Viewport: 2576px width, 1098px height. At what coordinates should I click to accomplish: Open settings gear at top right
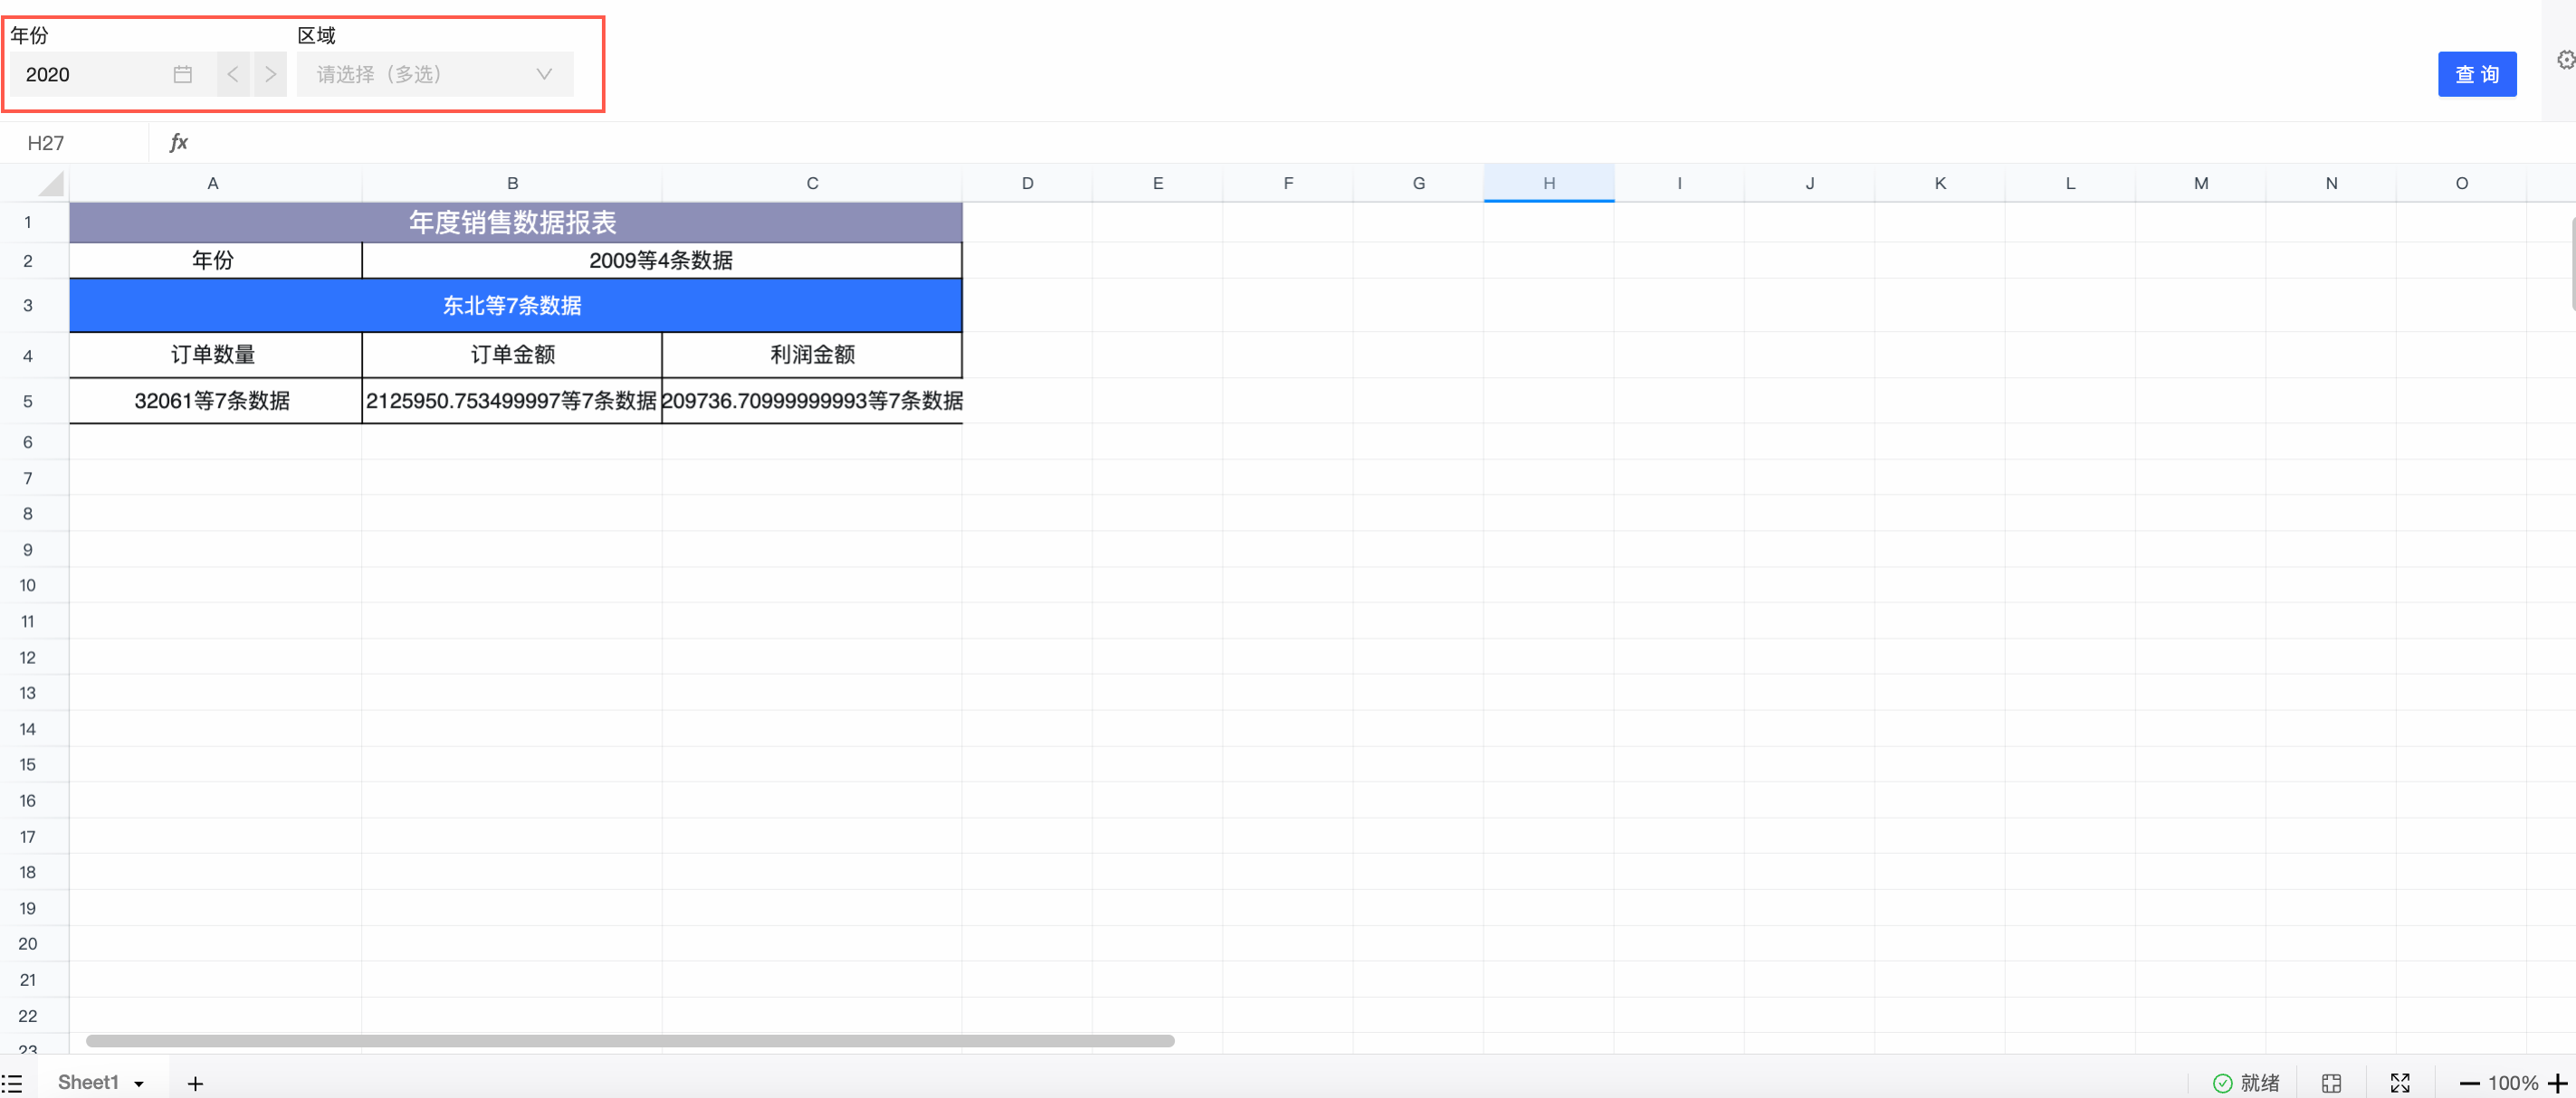coord(2565,60)
